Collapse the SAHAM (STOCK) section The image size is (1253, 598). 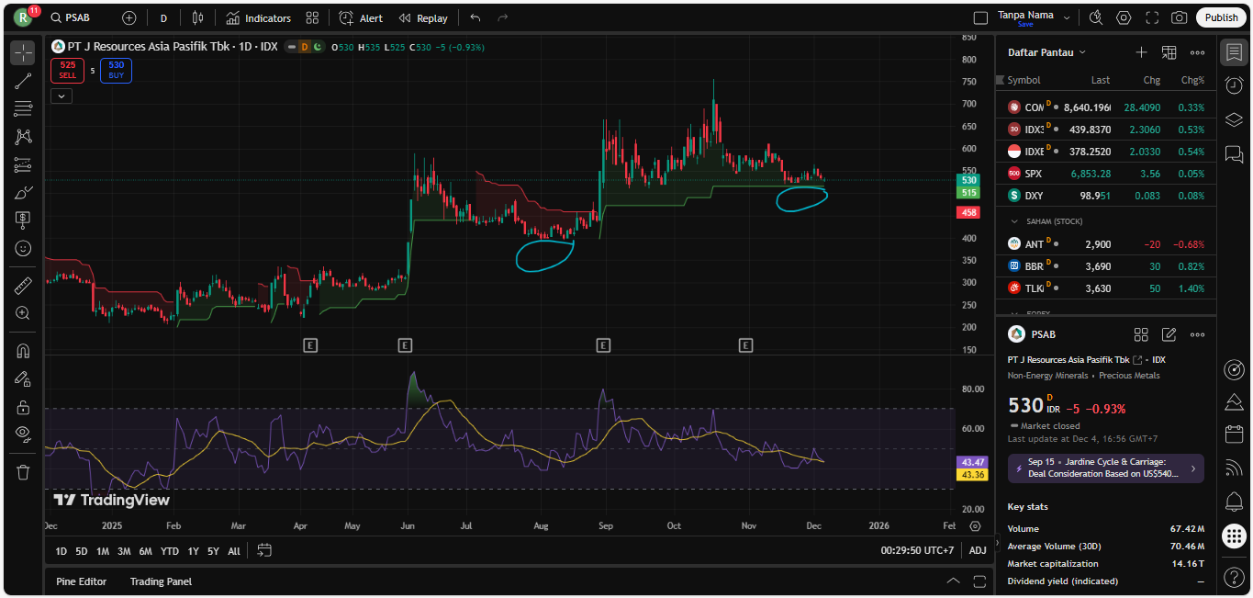[1014, 221]
